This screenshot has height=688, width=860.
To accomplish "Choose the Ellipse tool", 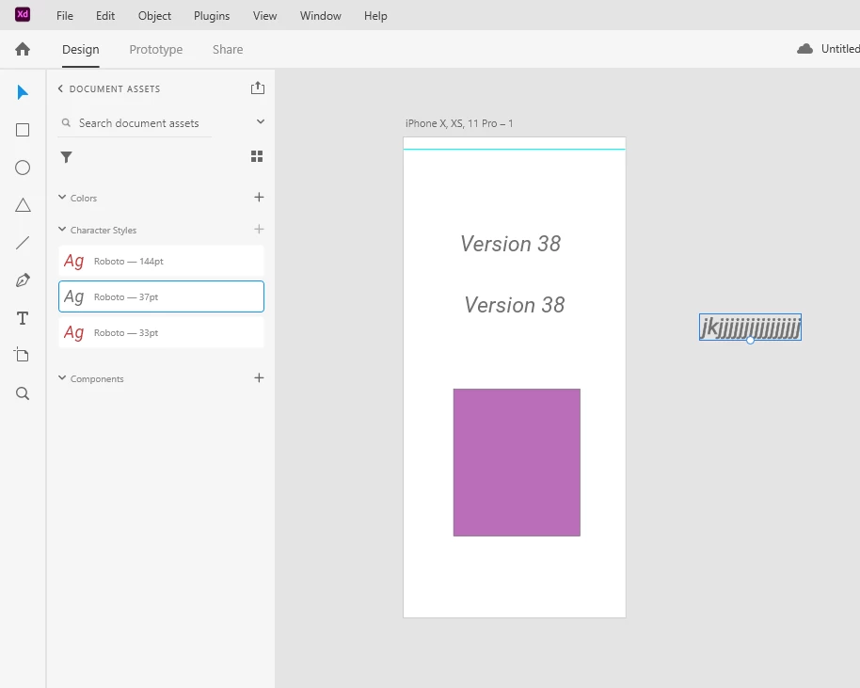I will [23, 168].
